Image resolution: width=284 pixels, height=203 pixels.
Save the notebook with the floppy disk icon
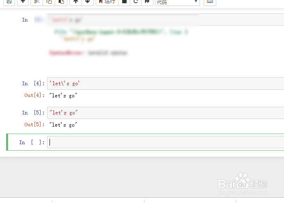coord(9,2)
